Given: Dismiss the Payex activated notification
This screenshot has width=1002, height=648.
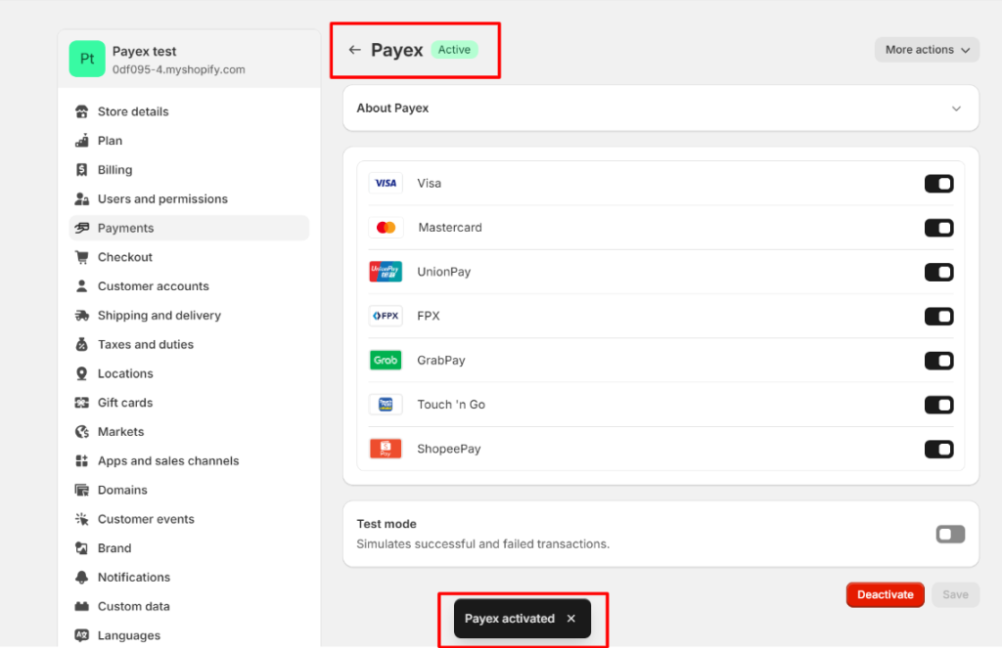Looking at the screenshot, I should click(570, 618).
